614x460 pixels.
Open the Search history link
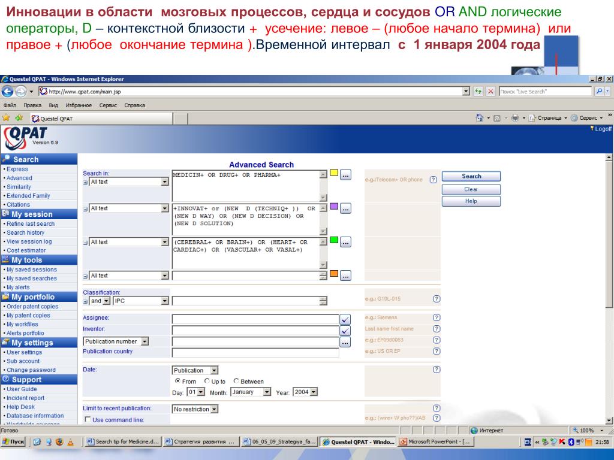tap(25, 233)
